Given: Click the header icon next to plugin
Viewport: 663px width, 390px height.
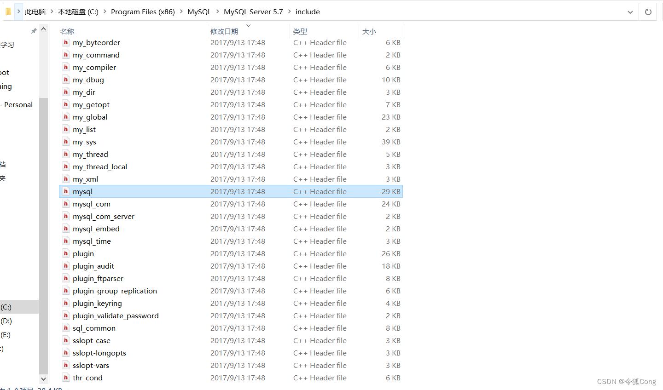Looking at the screenshot, I should click(x=66, y=253).
